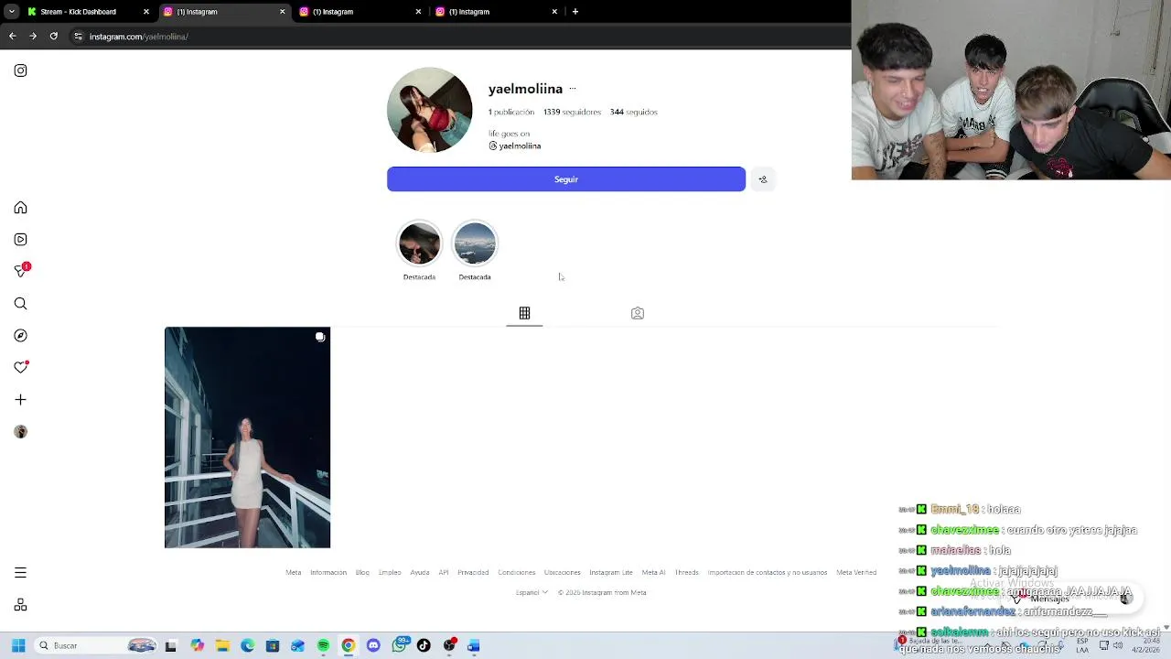Go to Instagram Home in the sidebar
Image resolution: width=1171 pixels, height=659 pixels.
click(20, 208)
